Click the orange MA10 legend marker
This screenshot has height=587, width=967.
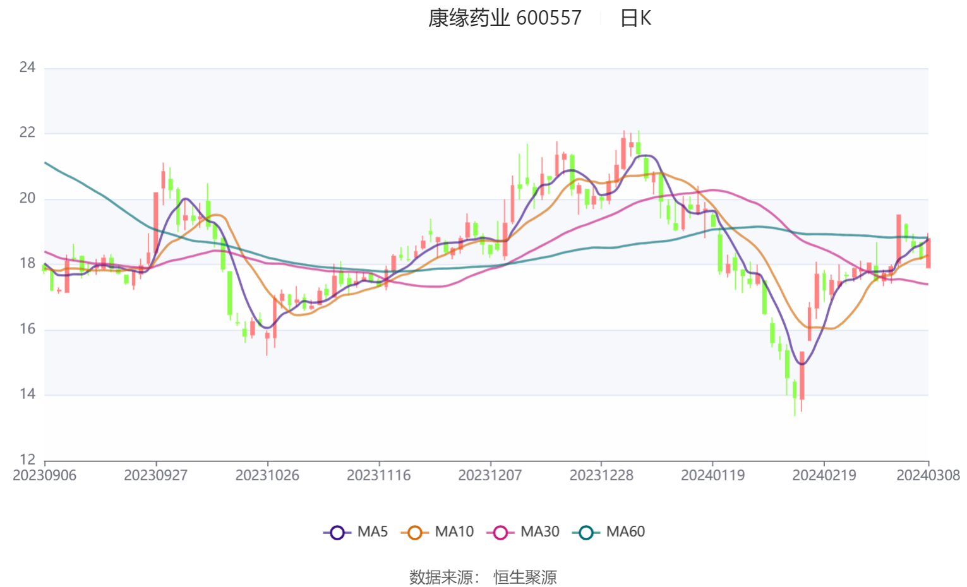click(x=414, y=533)
